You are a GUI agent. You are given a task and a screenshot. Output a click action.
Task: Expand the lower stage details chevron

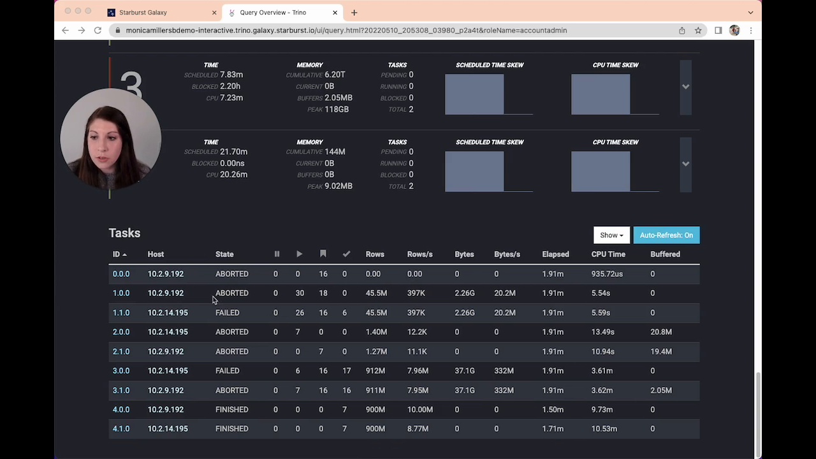[685, 164]
